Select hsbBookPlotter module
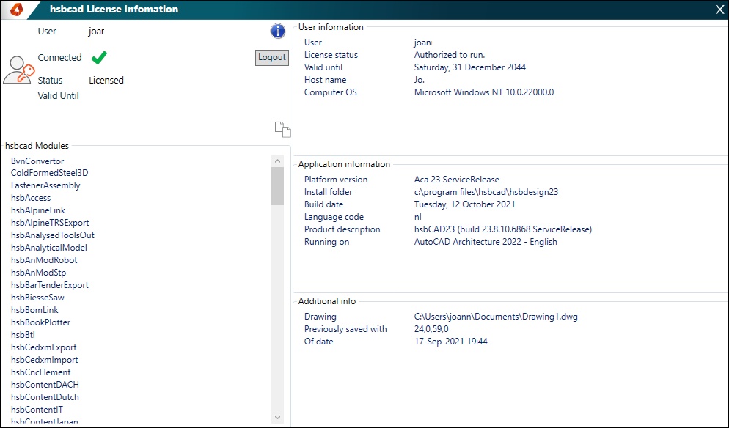 click(x=41, y=322)
